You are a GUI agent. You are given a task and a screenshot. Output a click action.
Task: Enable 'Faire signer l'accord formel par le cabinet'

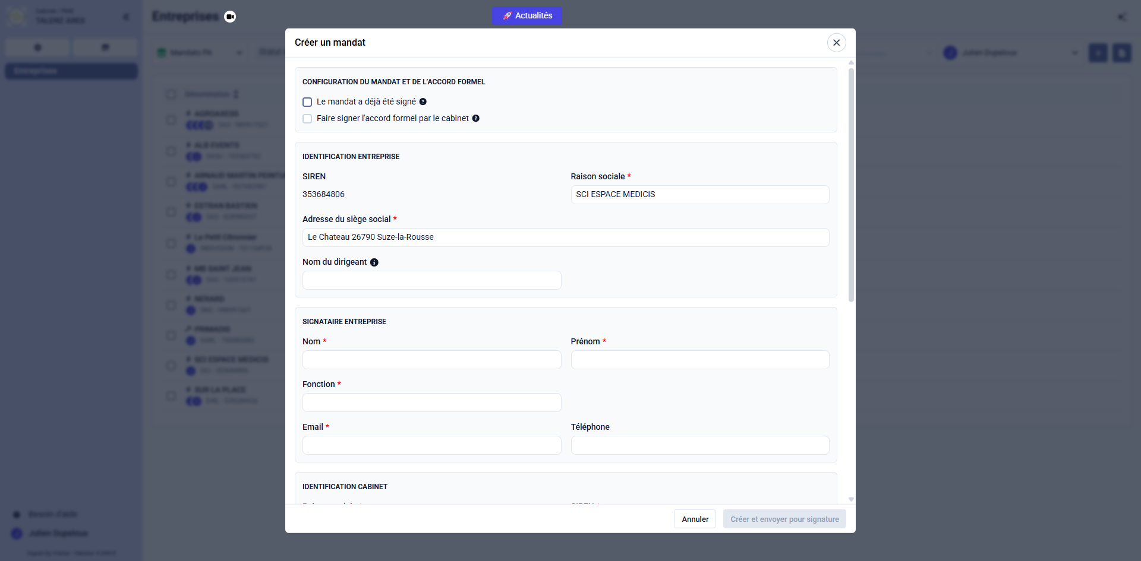point(307,119)
